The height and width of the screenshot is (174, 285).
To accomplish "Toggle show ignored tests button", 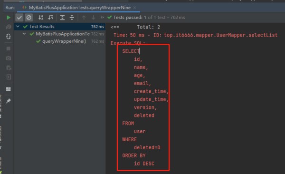I will click(28, 18).
